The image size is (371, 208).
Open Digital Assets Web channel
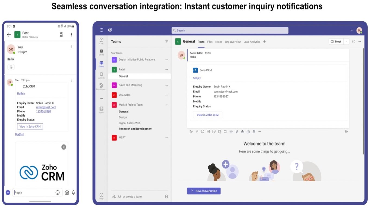coord(130,123)
